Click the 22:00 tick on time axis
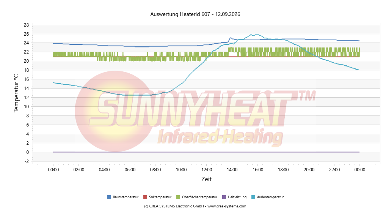The height and width of the screenshot is (215, 383). (334, 170)
